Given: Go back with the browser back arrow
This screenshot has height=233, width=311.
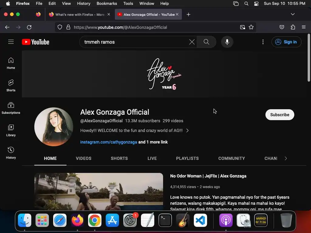Looking at the screenshot, I should pos(7,27).
